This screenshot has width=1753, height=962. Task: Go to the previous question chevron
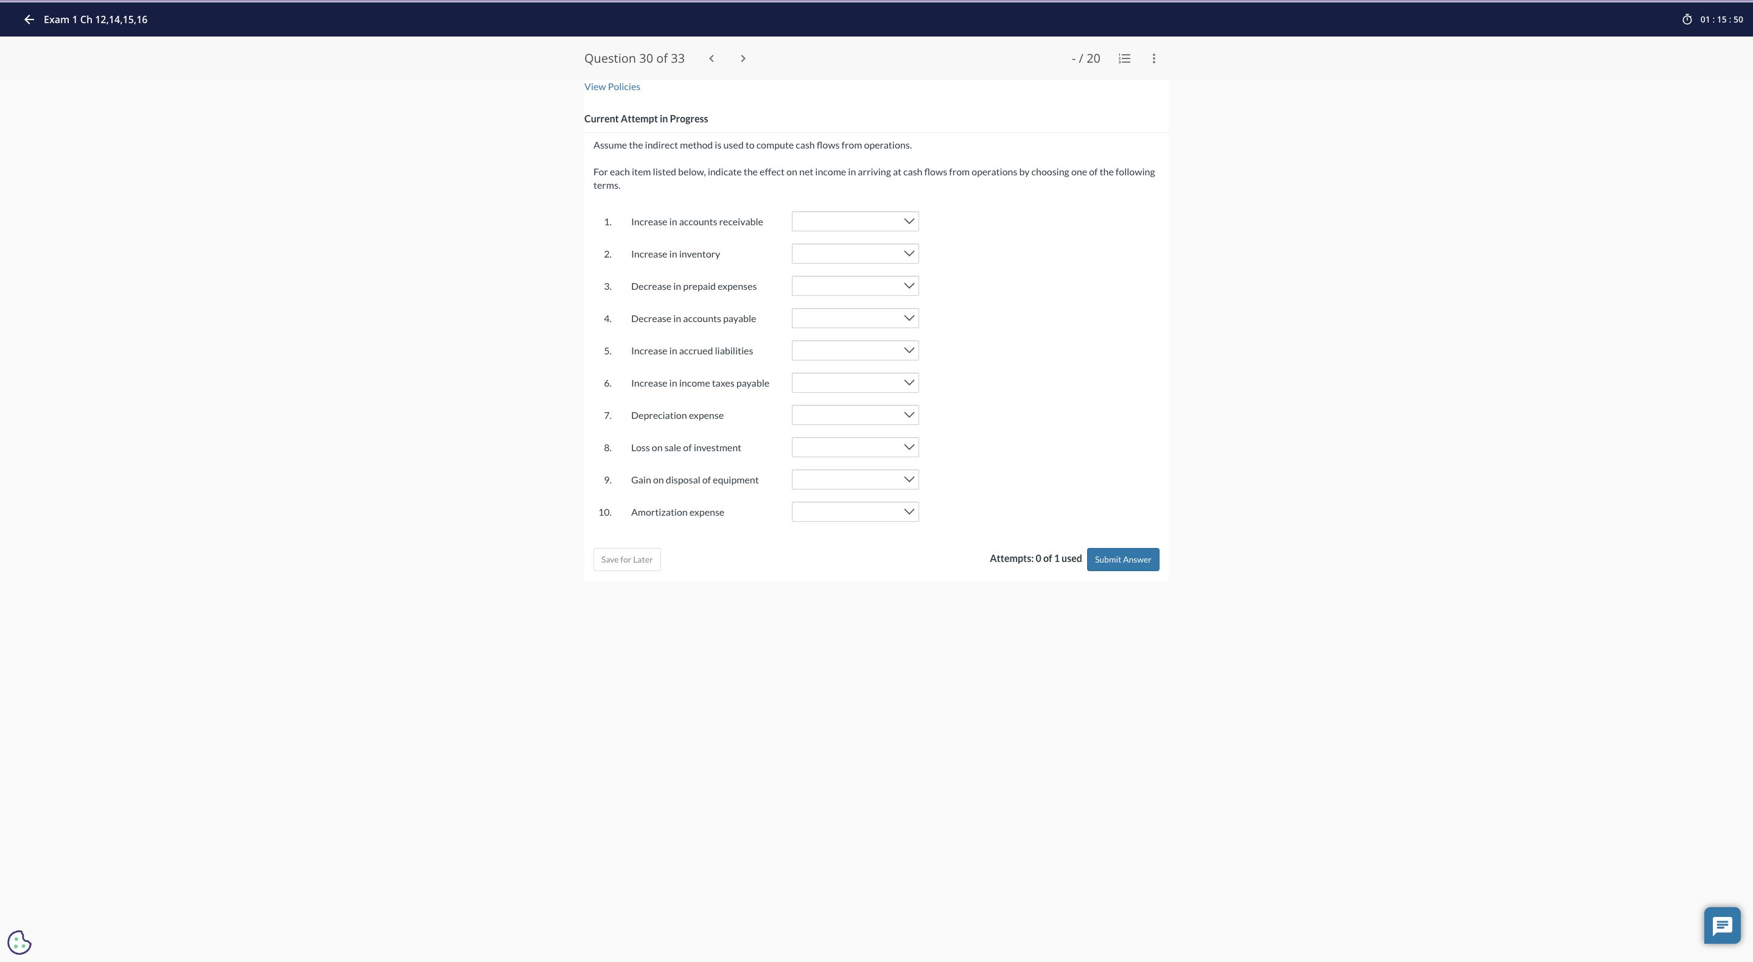pyautogui.click(x=711, y=58)
